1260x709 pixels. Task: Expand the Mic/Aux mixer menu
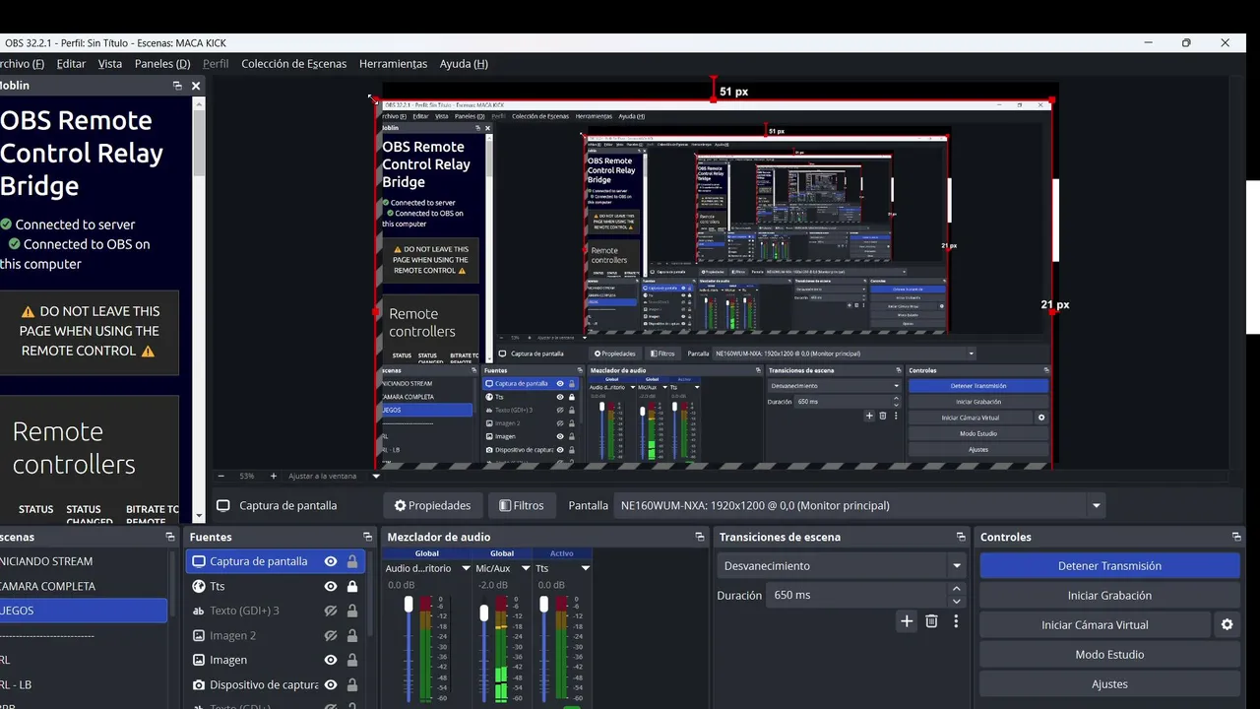(526, 568)
